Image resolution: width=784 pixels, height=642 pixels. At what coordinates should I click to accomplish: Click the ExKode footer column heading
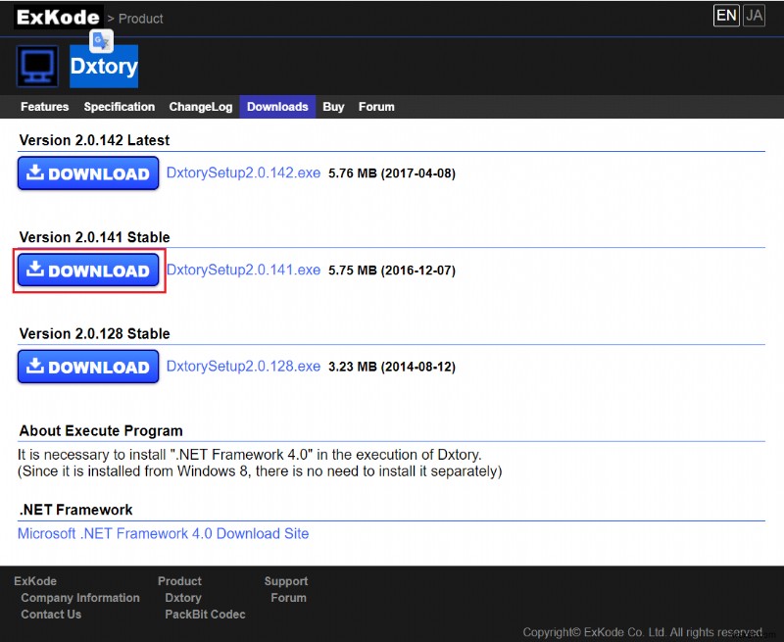pos(35,581)
